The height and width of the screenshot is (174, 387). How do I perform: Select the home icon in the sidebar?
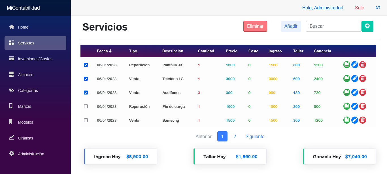pos(11,27)
